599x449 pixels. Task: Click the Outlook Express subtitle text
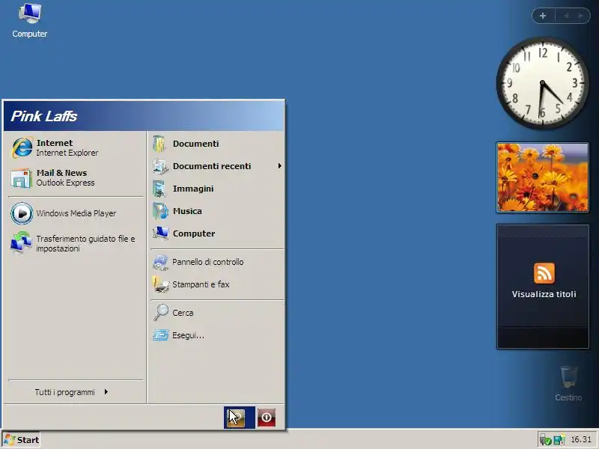(x=65, y=183)
